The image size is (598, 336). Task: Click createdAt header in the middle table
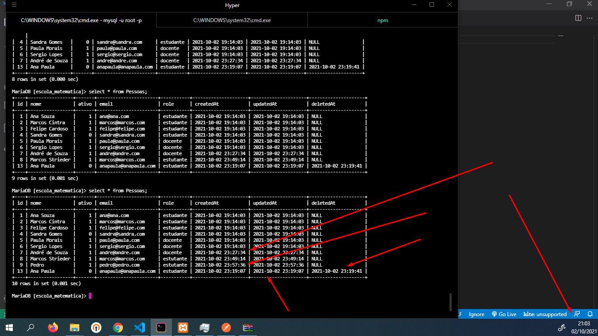tap(207, 104)
